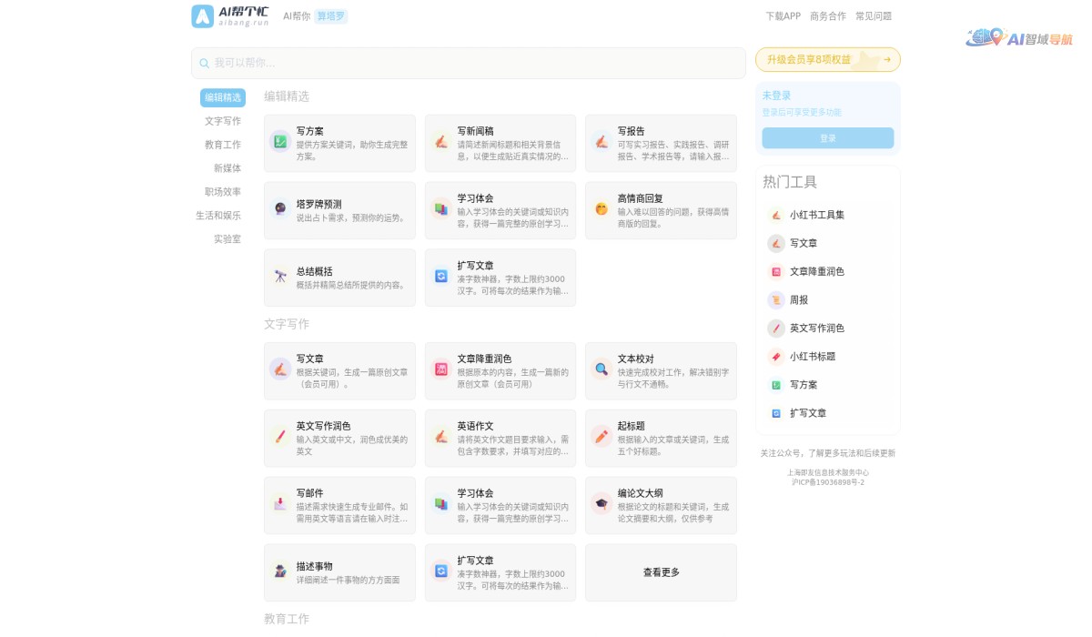The height and width of the screenshot is (637, 1092).
Task: Select the 小红书工具集 icon
Action: coord(775,215)
